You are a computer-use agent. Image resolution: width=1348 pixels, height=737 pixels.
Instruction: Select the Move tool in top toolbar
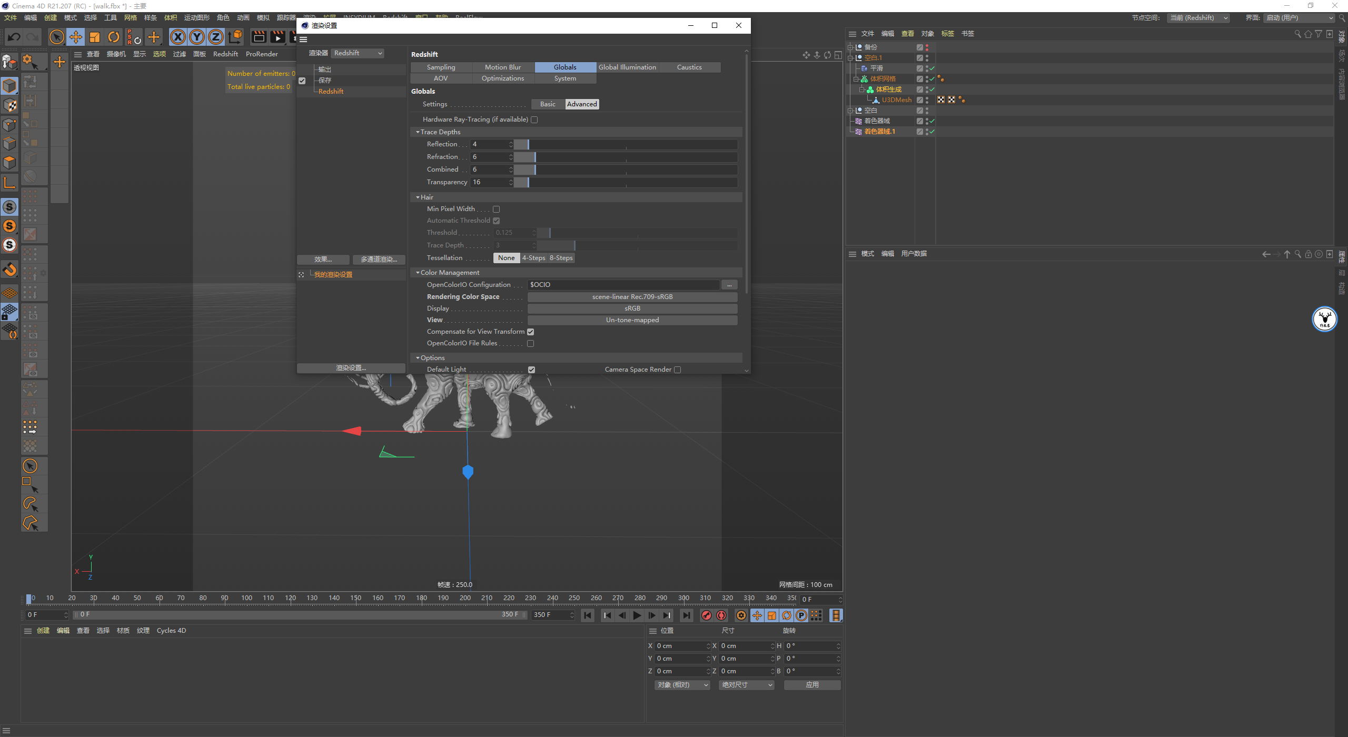coord(76,37)
